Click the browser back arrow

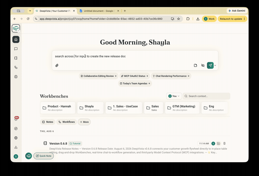(15, 19)
